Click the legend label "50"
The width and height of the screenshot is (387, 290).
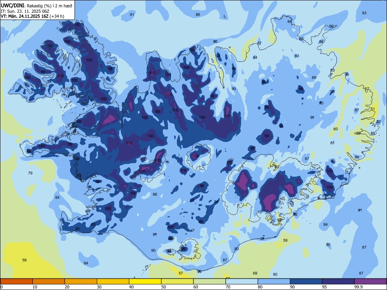163,287
